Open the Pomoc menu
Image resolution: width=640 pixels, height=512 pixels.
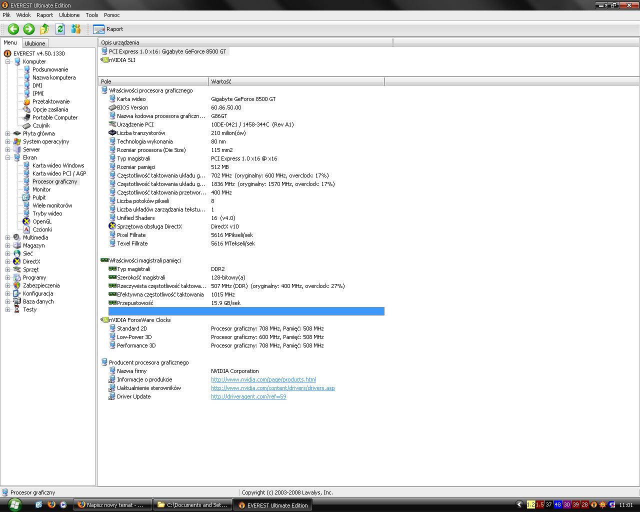coord(112,15)
